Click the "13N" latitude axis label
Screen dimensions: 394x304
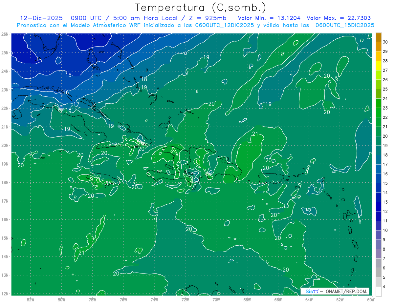(x=5, y=275)
